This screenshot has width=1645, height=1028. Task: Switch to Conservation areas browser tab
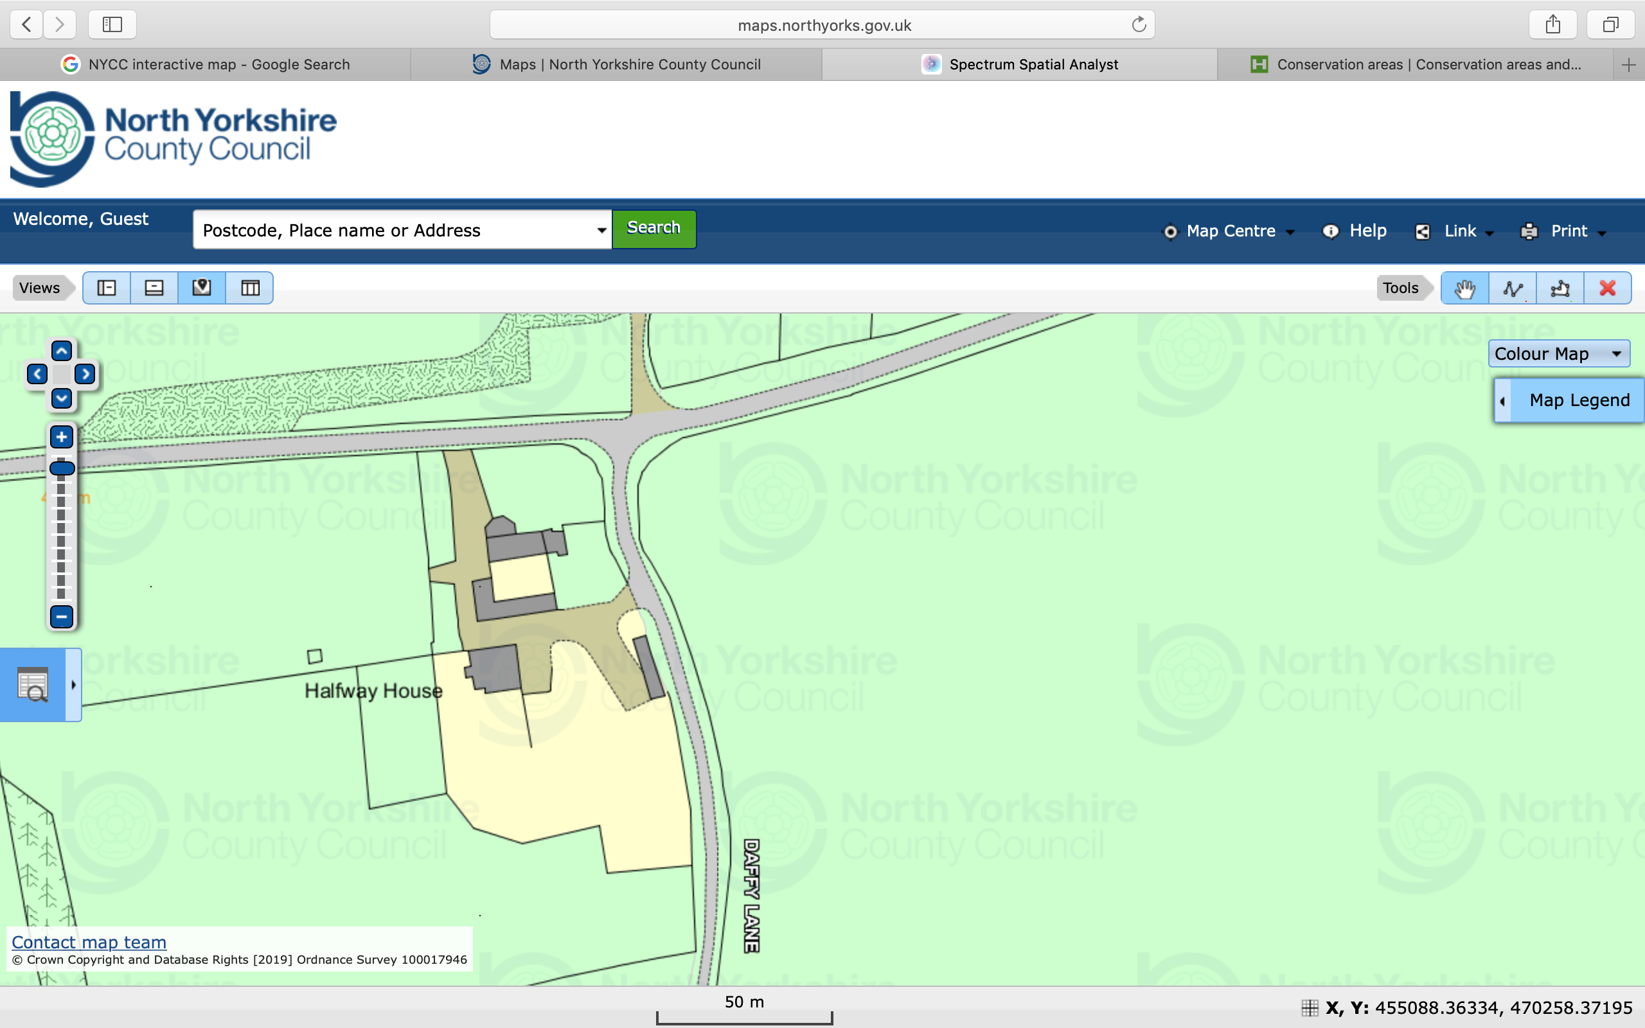(x=1416, y=65)
